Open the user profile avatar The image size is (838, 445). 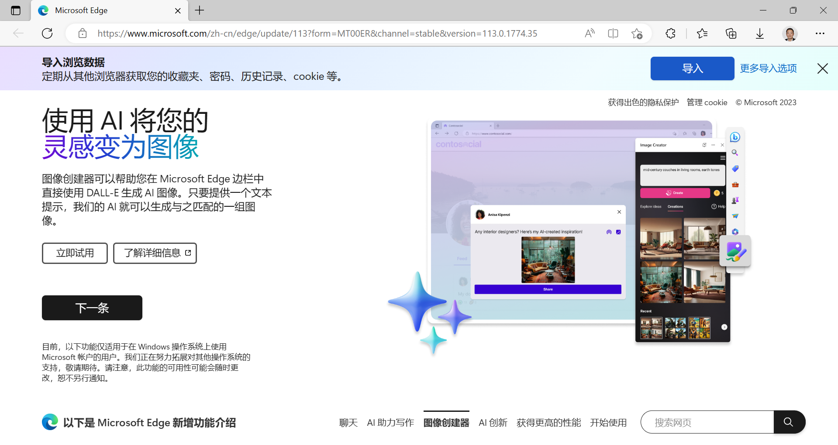click(x=790, y=34)
